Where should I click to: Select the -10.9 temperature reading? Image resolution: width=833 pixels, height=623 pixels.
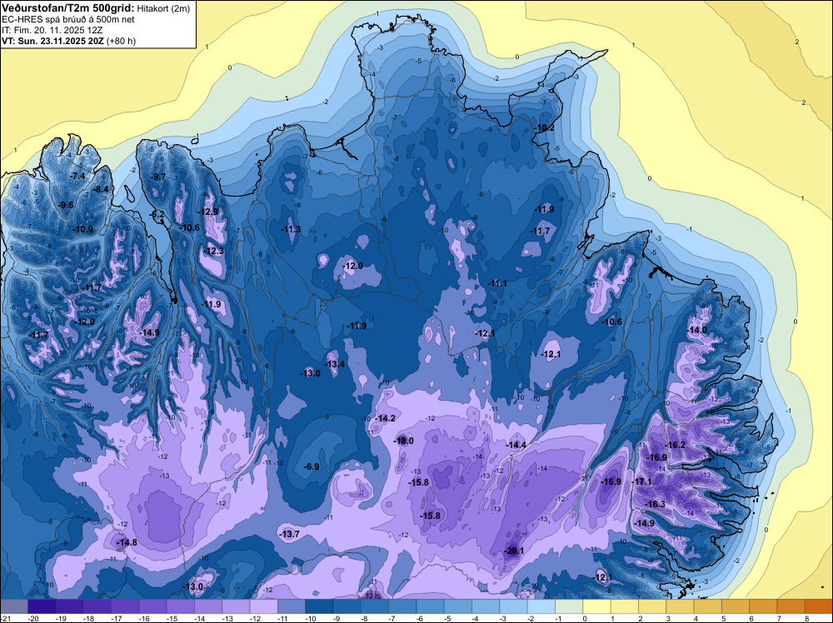[82, 229]
